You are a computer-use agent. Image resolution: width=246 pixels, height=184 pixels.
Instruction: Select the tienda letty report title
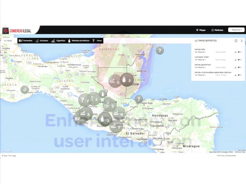[x=200, y=49]
